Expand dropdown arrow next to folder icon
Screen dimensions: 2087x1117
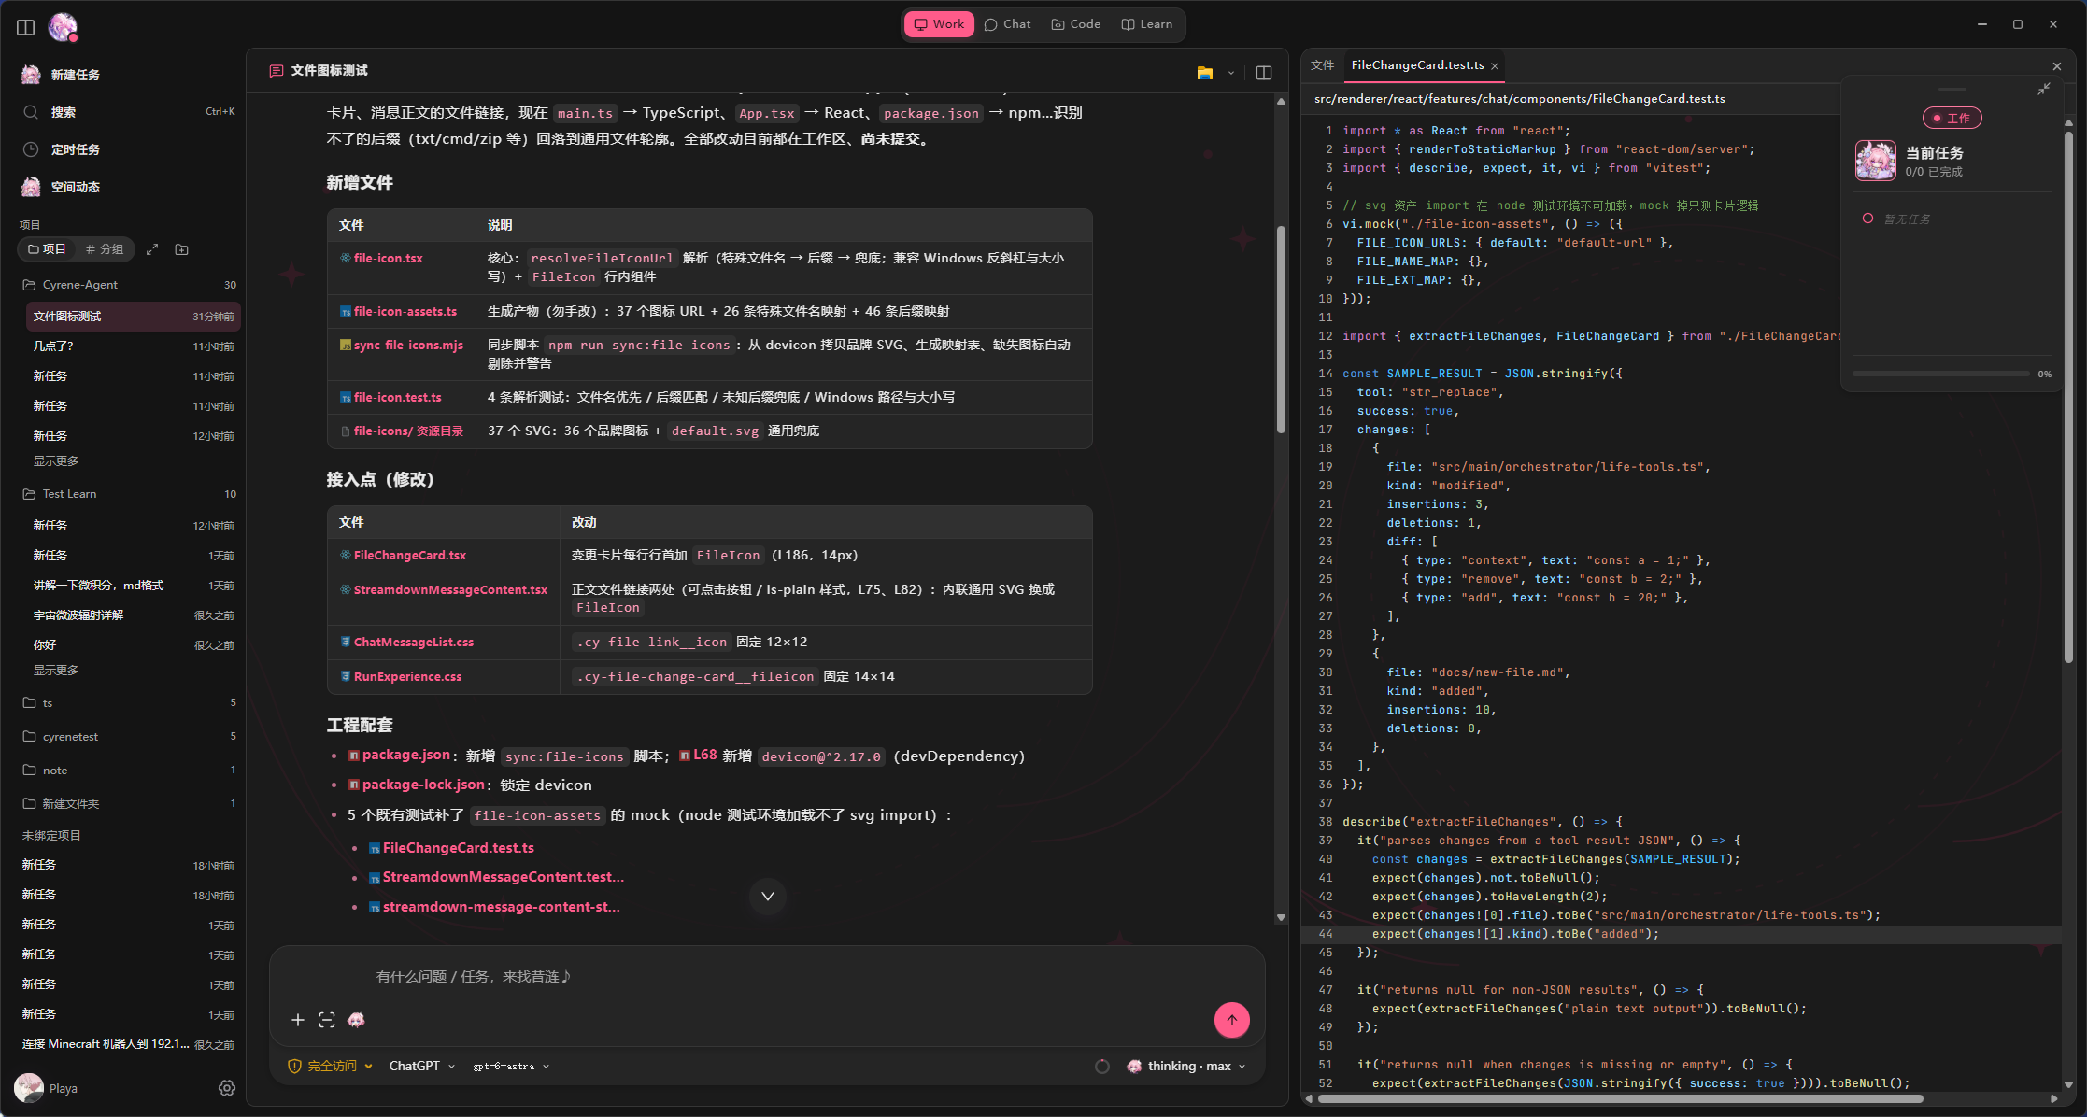click(1231, 73)
